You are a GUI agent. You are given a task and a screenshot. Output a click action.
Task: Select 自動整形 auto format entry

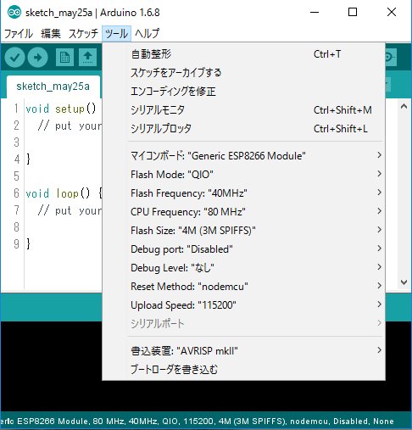click(x=243, y=53)
